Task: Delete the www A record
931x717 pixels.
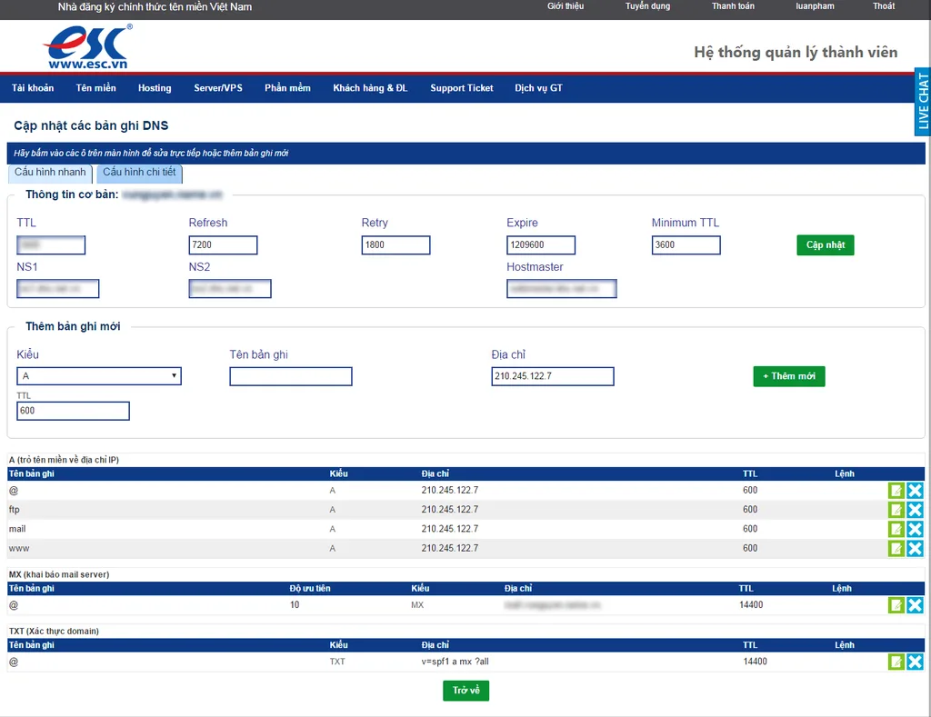Action: pos(915,549)
